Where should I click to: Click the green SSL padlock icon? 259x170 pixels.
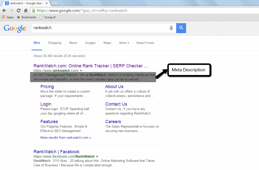click(34, 11)
